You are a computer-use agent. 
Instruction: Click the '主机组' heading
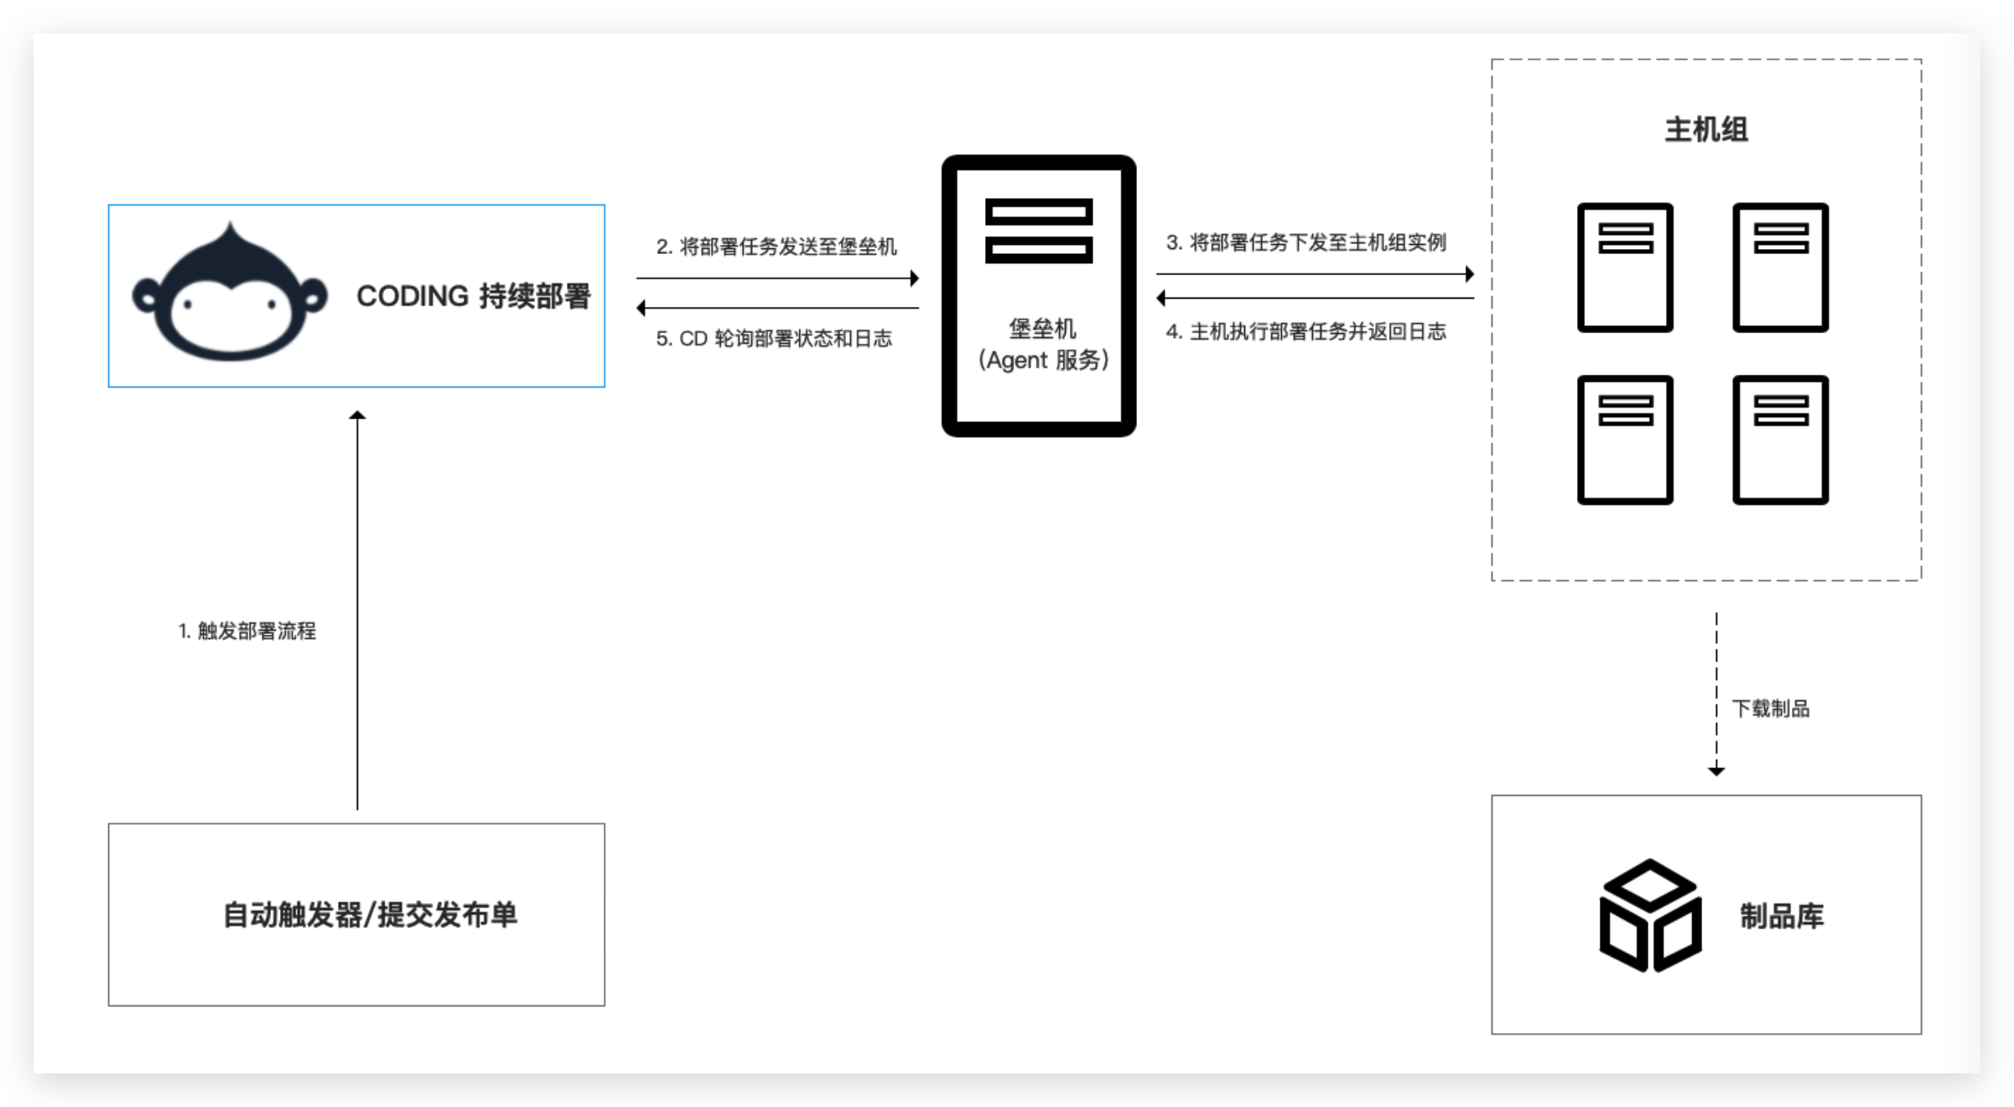point(1706,130)
